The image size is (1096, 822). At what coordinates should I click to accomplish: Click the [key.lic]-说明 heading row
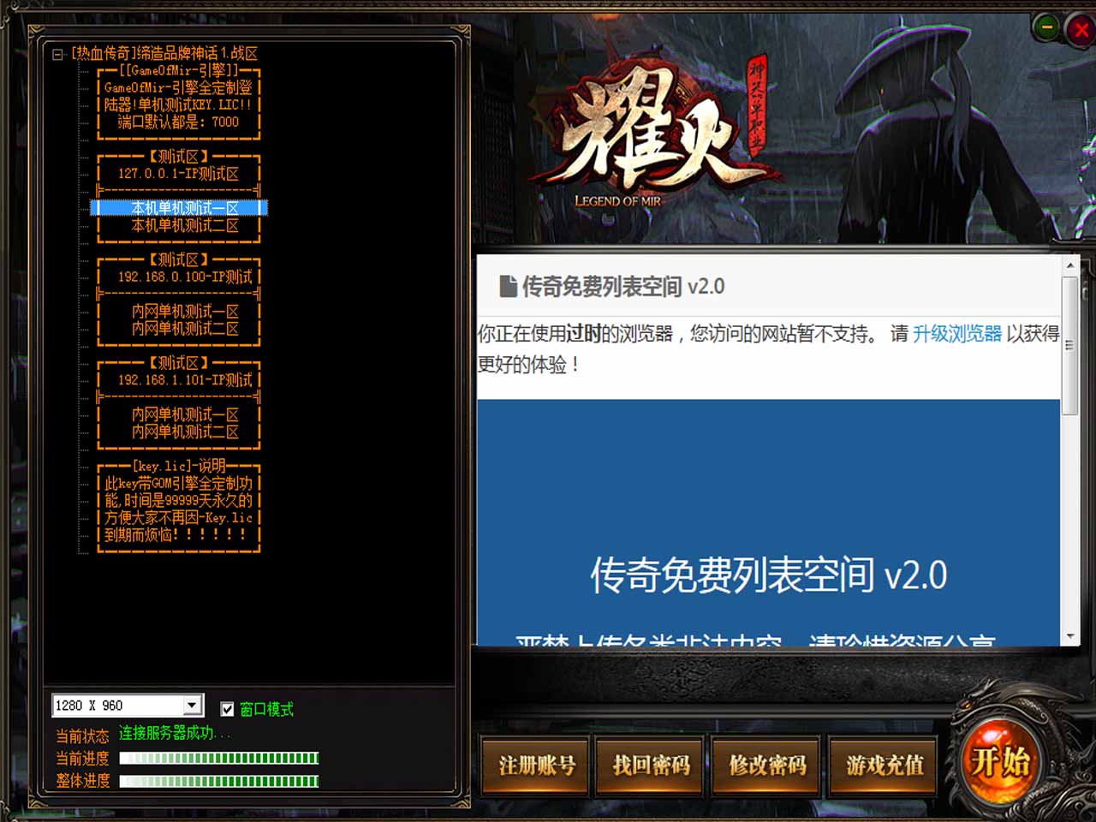coord(179,466)
